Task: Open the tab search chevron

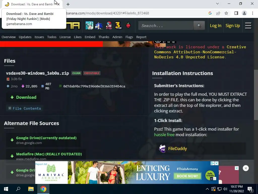Action: coord(217,4)
